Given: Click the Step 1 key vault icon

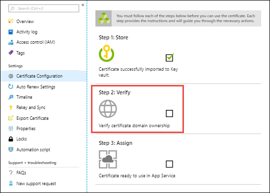Looking at the screenshot, I should tap(106, 54).
